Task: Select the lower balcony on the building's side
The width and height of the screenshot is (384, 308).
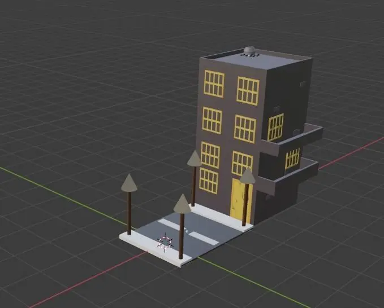Action: click(x=288, y=177)
